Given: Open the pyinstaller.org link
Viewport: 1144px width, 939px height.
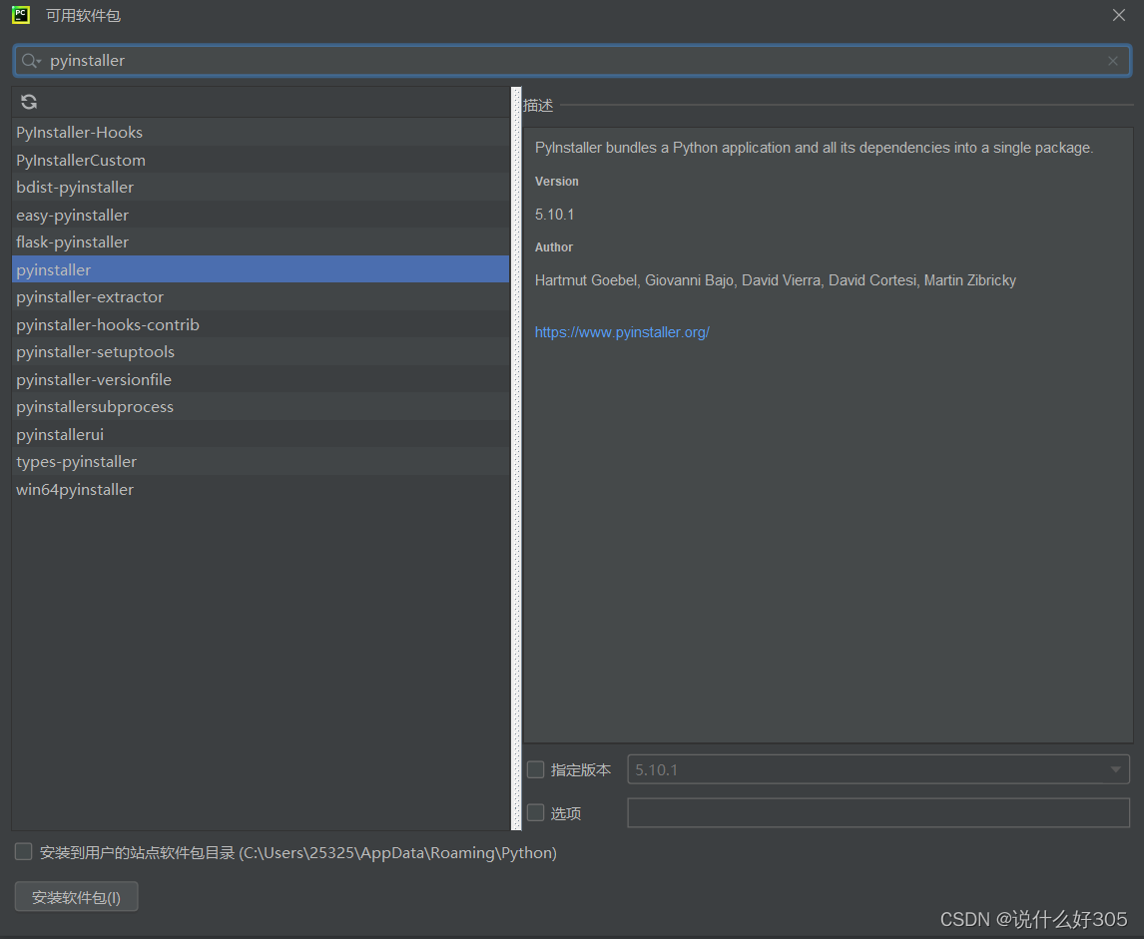Looking at the screenshot, I should 621,331.
